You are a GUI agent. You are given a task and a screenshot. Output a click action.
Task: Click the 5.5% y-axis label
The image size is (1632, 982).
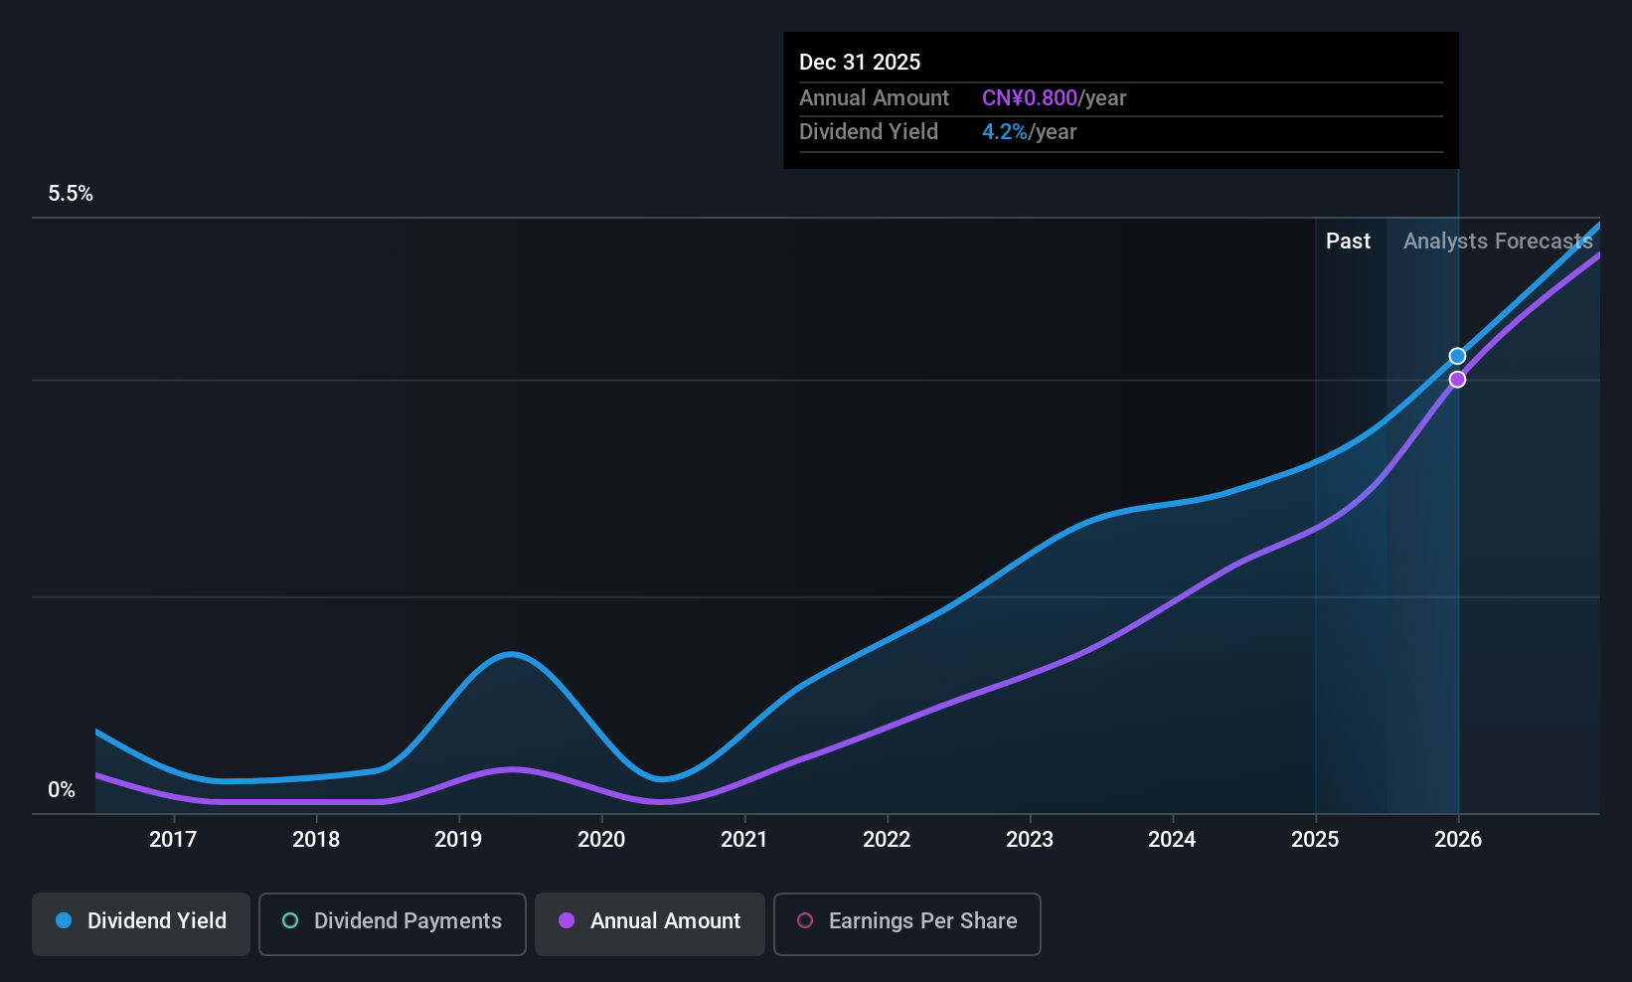(x=71, y=194)
